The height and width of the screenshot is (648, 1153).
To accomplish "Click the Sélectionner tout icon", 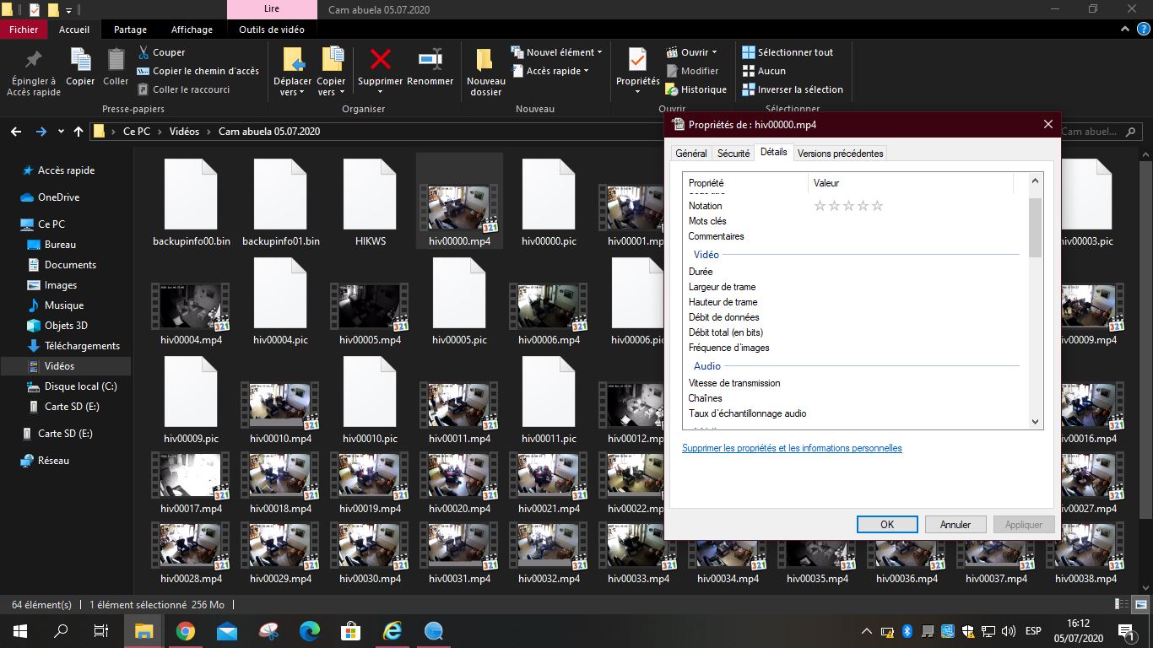I will click(748, 52).
